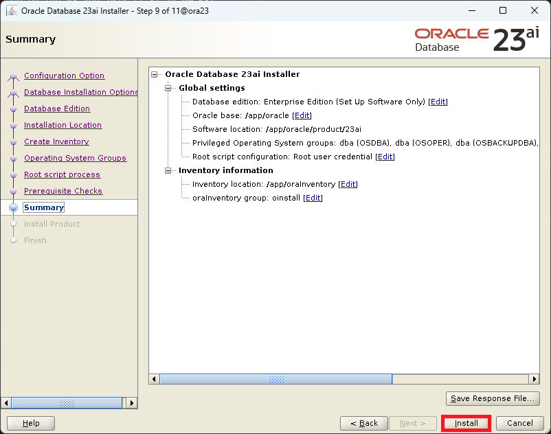Click the Installation Location step bullet
This screenshot has height=434, width=551.
tap(13, 126)
